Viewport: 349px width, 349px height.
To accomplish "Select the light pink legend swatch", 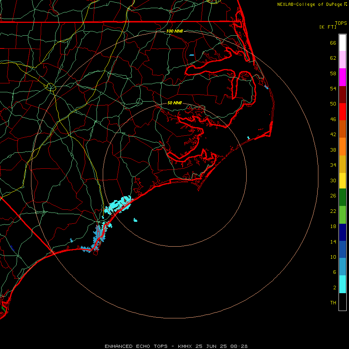I will [342, 60].
